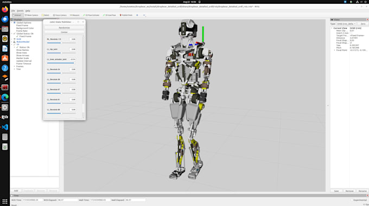Open Rhythmbox from the dock
The image size is (369, 206).
tap(5, 39)
